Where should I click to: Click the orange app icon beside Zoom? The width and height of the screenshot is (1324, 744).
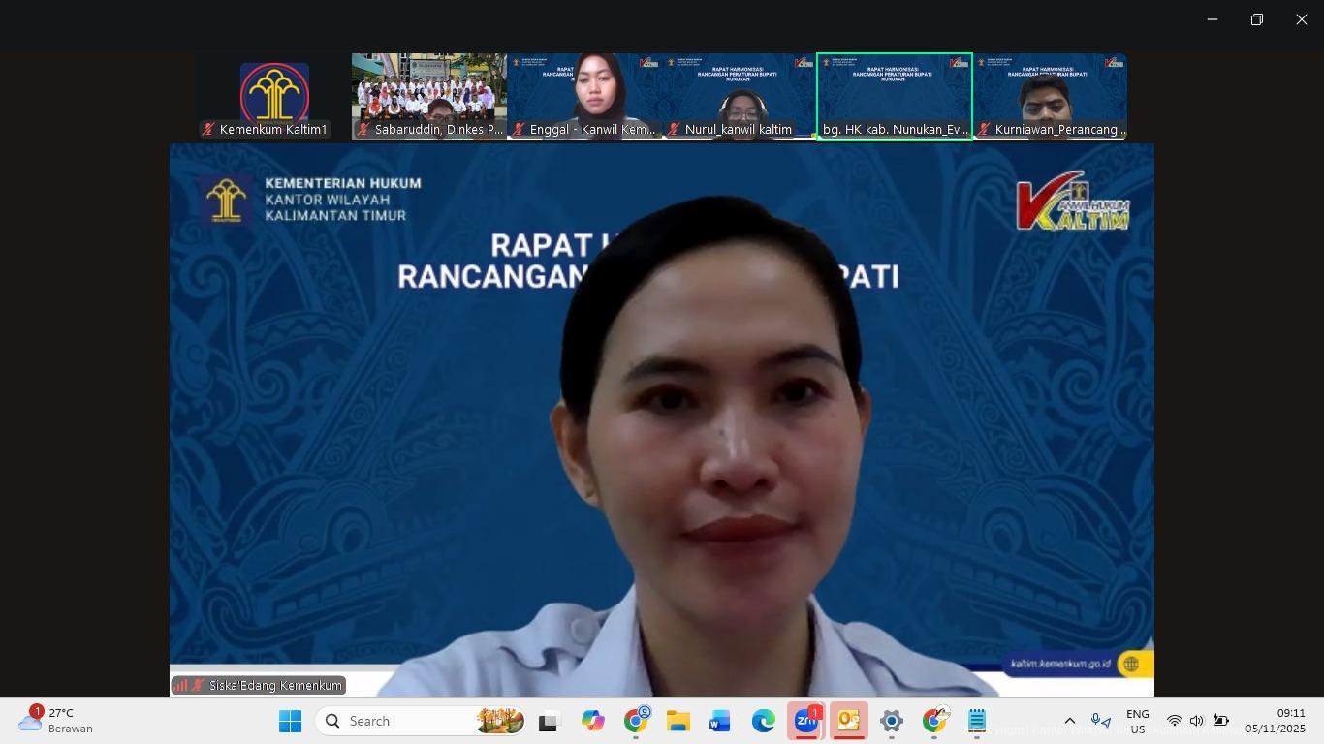tap(848, 722)
